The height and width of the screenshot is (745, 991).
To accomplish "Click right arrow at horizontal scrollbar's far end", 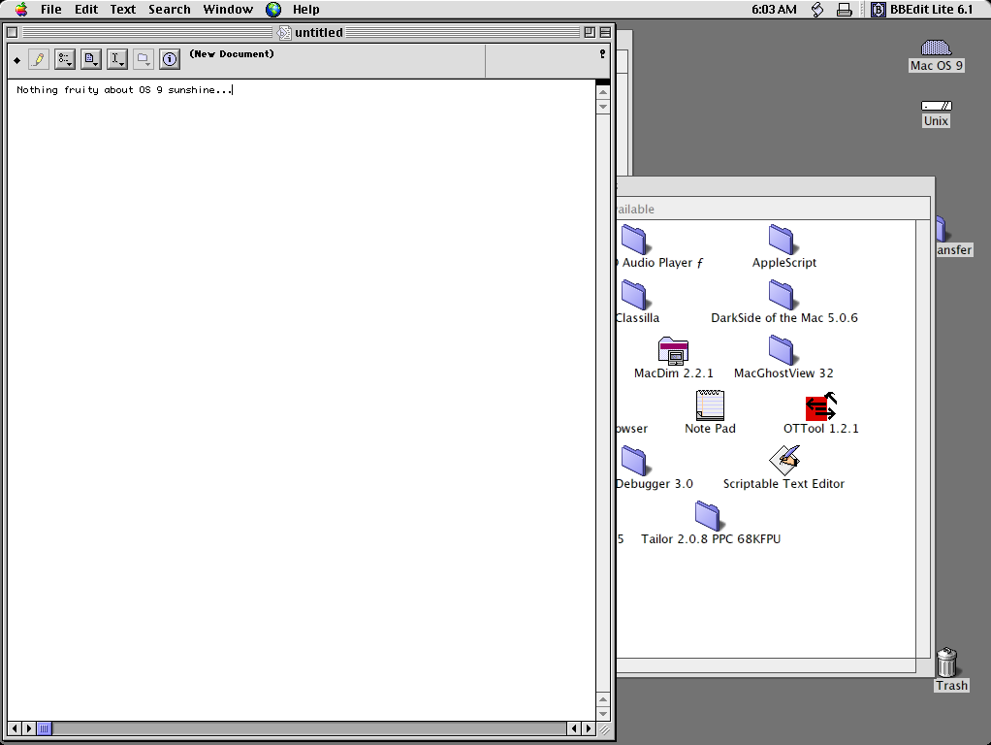I will pyautogui.click(x=589, y=729).
